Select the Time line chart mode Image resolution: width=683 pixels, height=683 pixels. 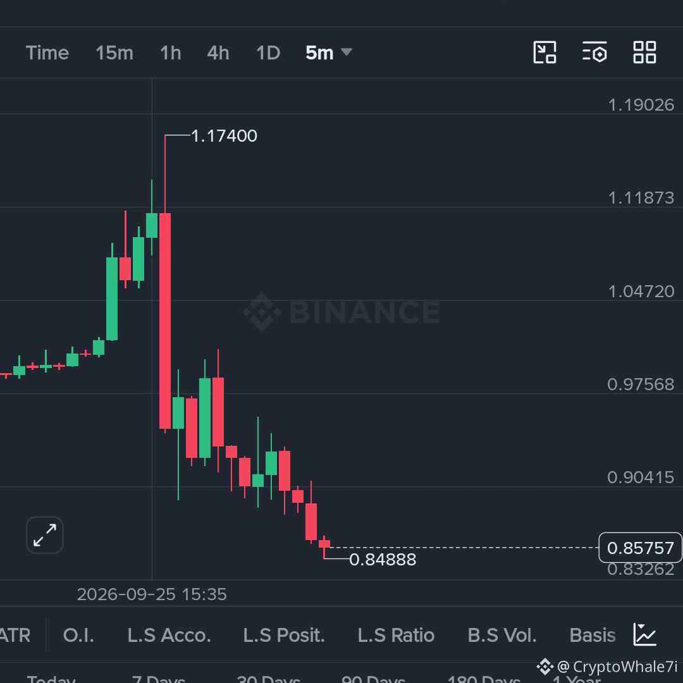(x=47, y=52)
